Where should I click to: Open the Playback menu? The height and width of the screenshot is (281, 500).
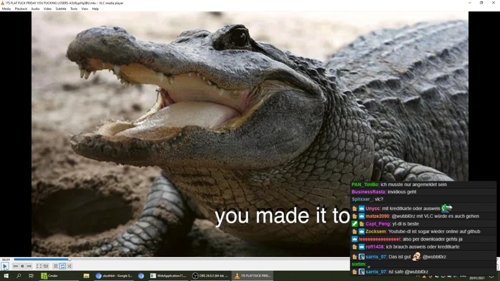pos(21,9)
